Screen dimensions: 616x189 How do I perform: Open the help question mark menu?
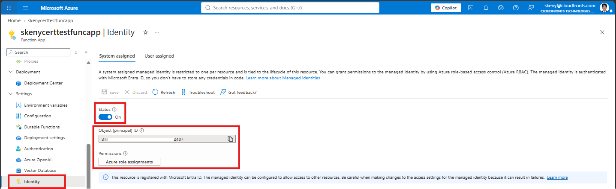tap(516, 8)
